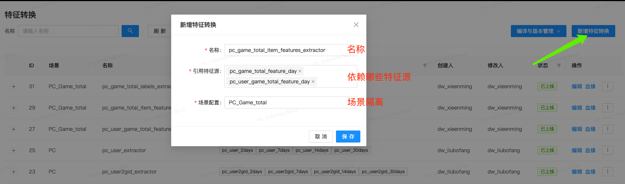The height and width of the screenshot is (184, 625).
Task: Expand row with ID 23
Action: (14, 172)
